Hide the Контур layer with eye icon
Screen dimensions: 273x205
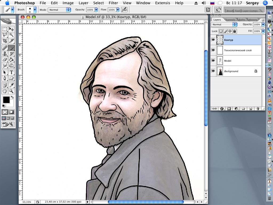point(213,40)
